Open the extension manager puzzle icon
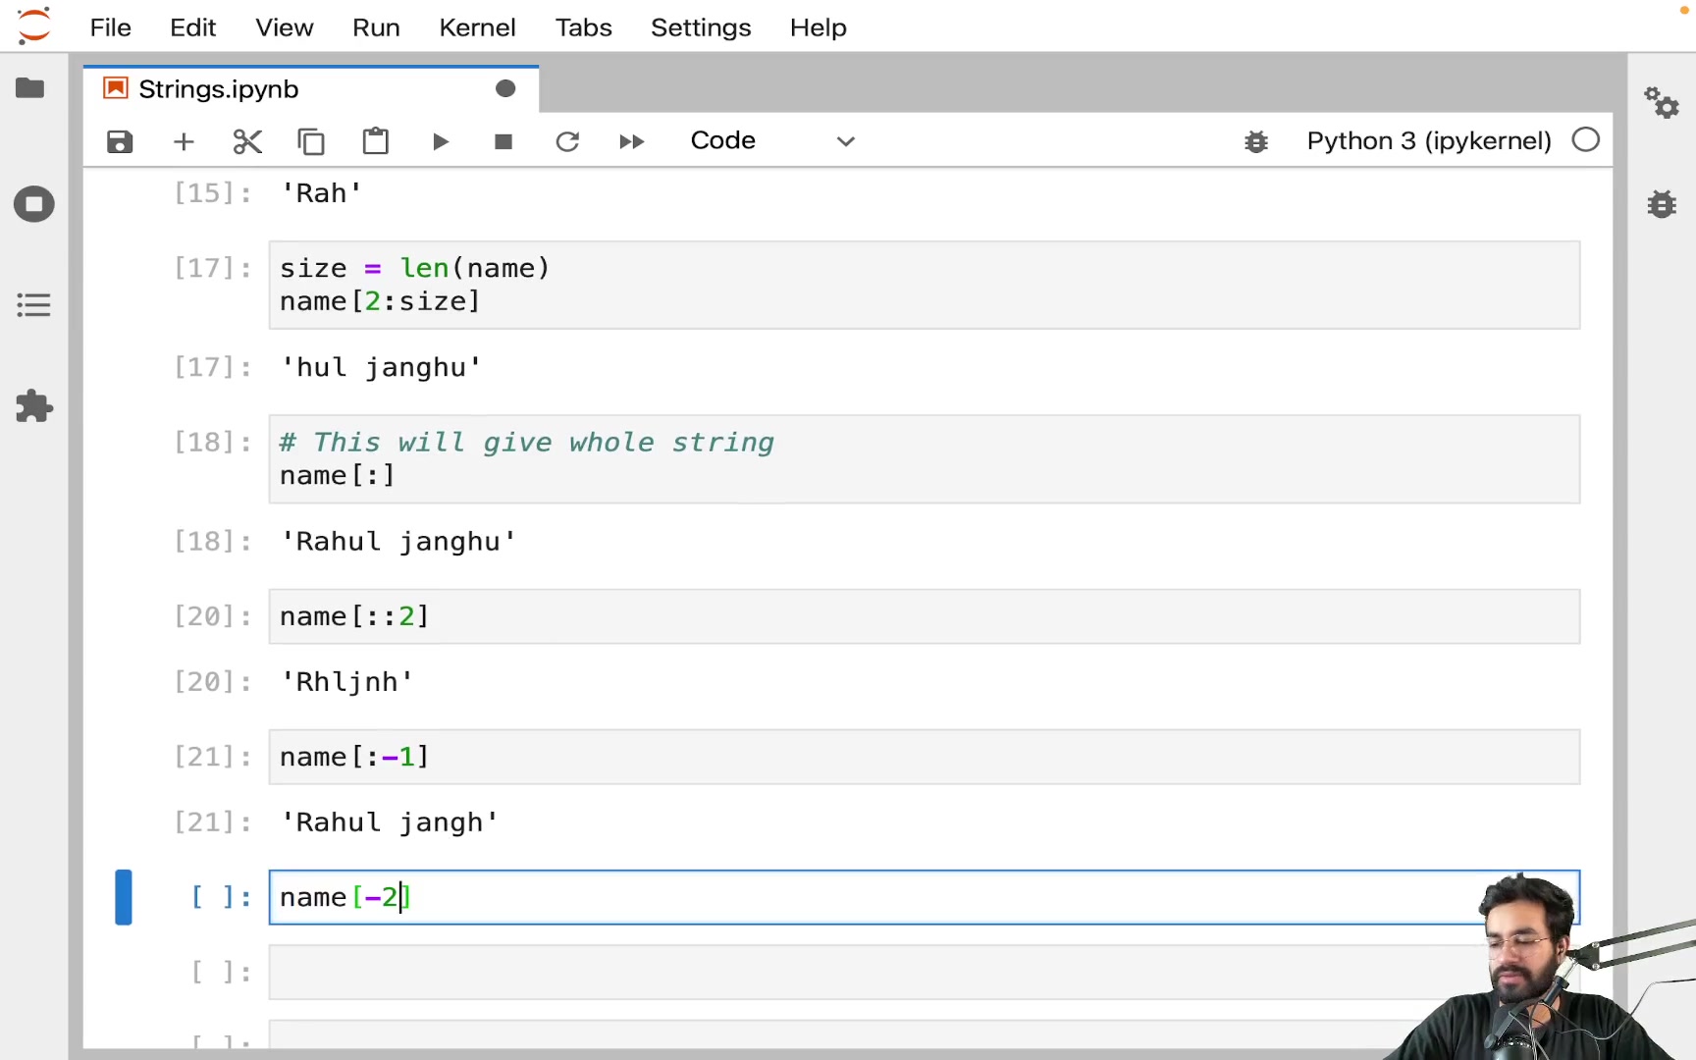Screen dimensions: 1696x1060 pos(33,405)
